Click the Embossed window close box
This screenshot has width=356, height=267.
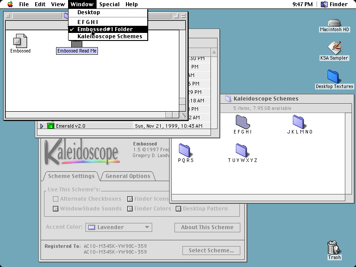pyautogui.click(x=8, y=16)
